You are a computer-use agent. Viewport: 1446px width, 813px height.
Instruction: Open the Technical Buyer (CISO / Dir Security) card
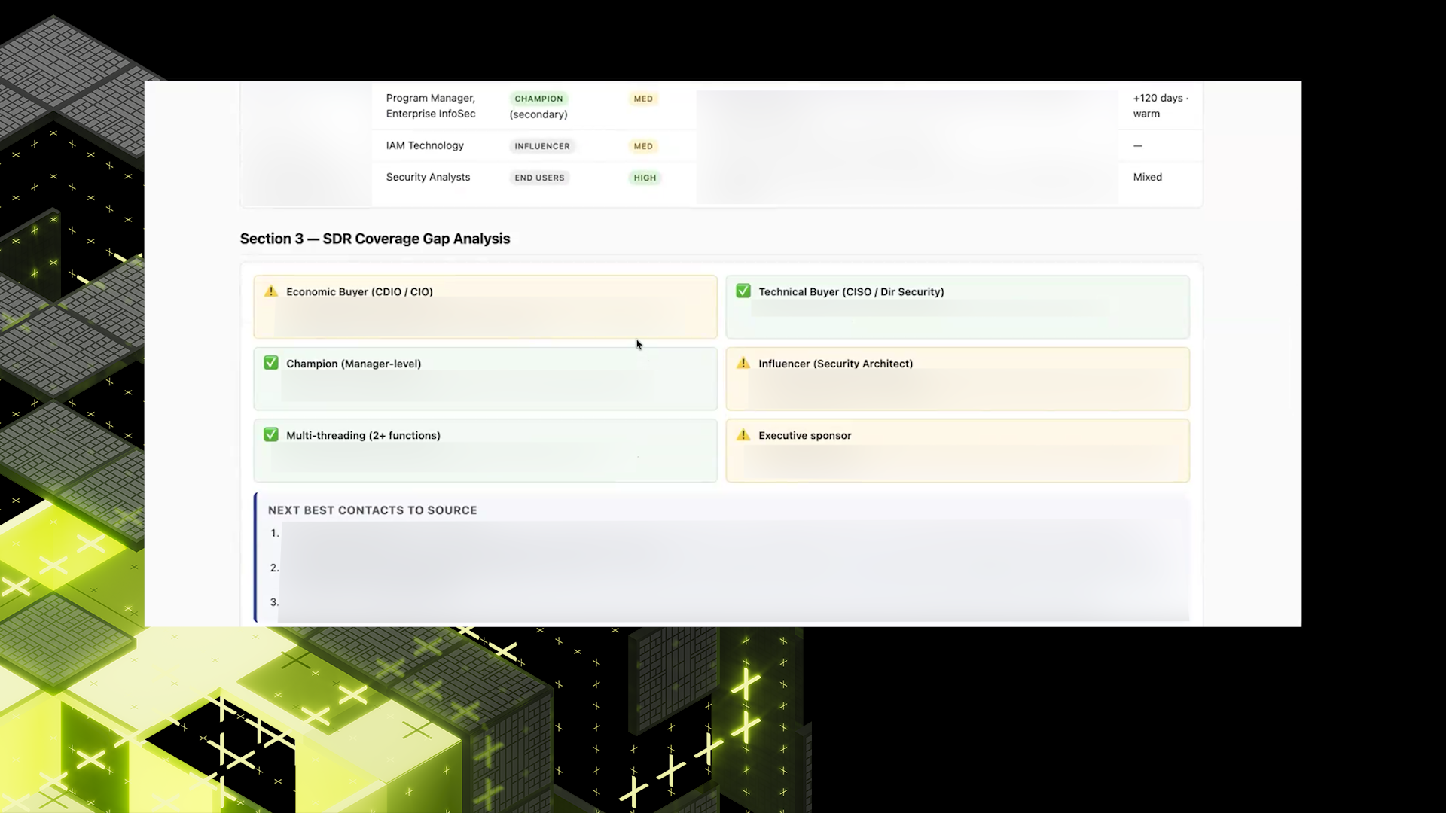(x=957, y=307)
